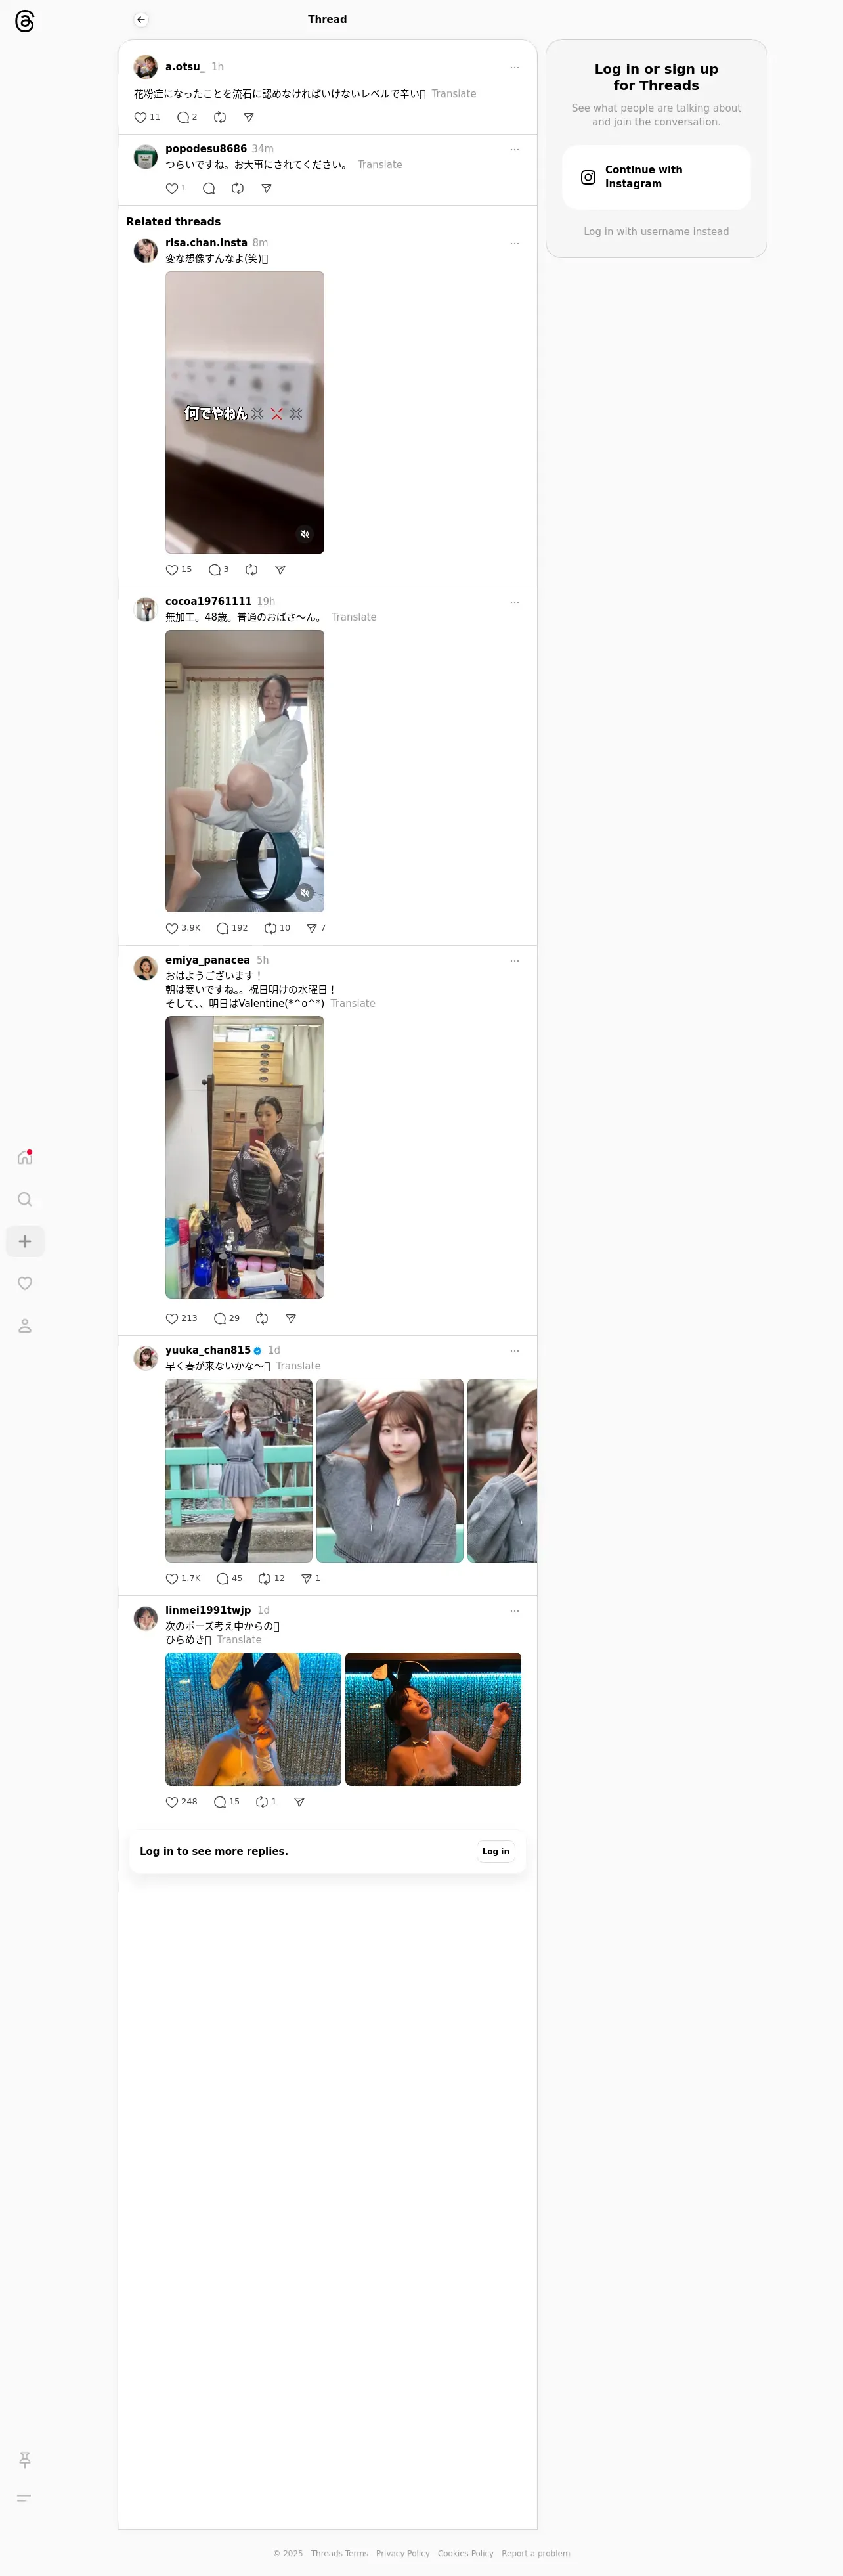The height and width of the screenshot is (2576, 843).
Task: Open Cookies Policy footer link
Action: (x=465, y=2553)
